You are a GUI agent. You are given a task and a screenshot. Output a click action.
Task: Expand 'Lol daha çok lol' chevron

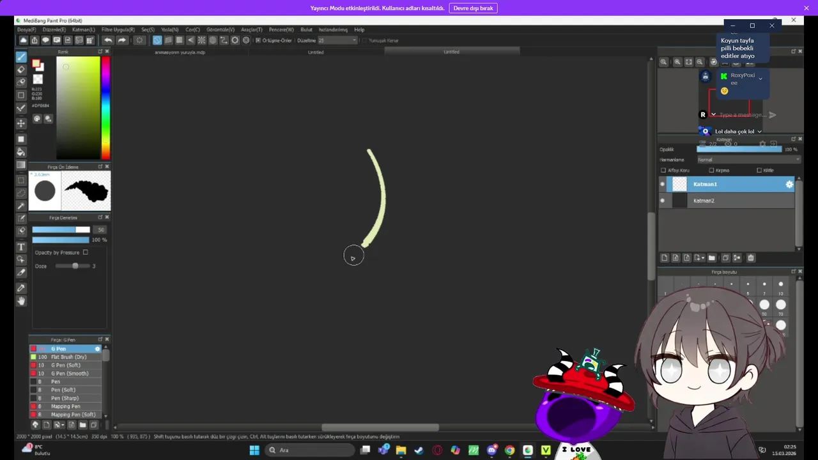tap(759, 132)
